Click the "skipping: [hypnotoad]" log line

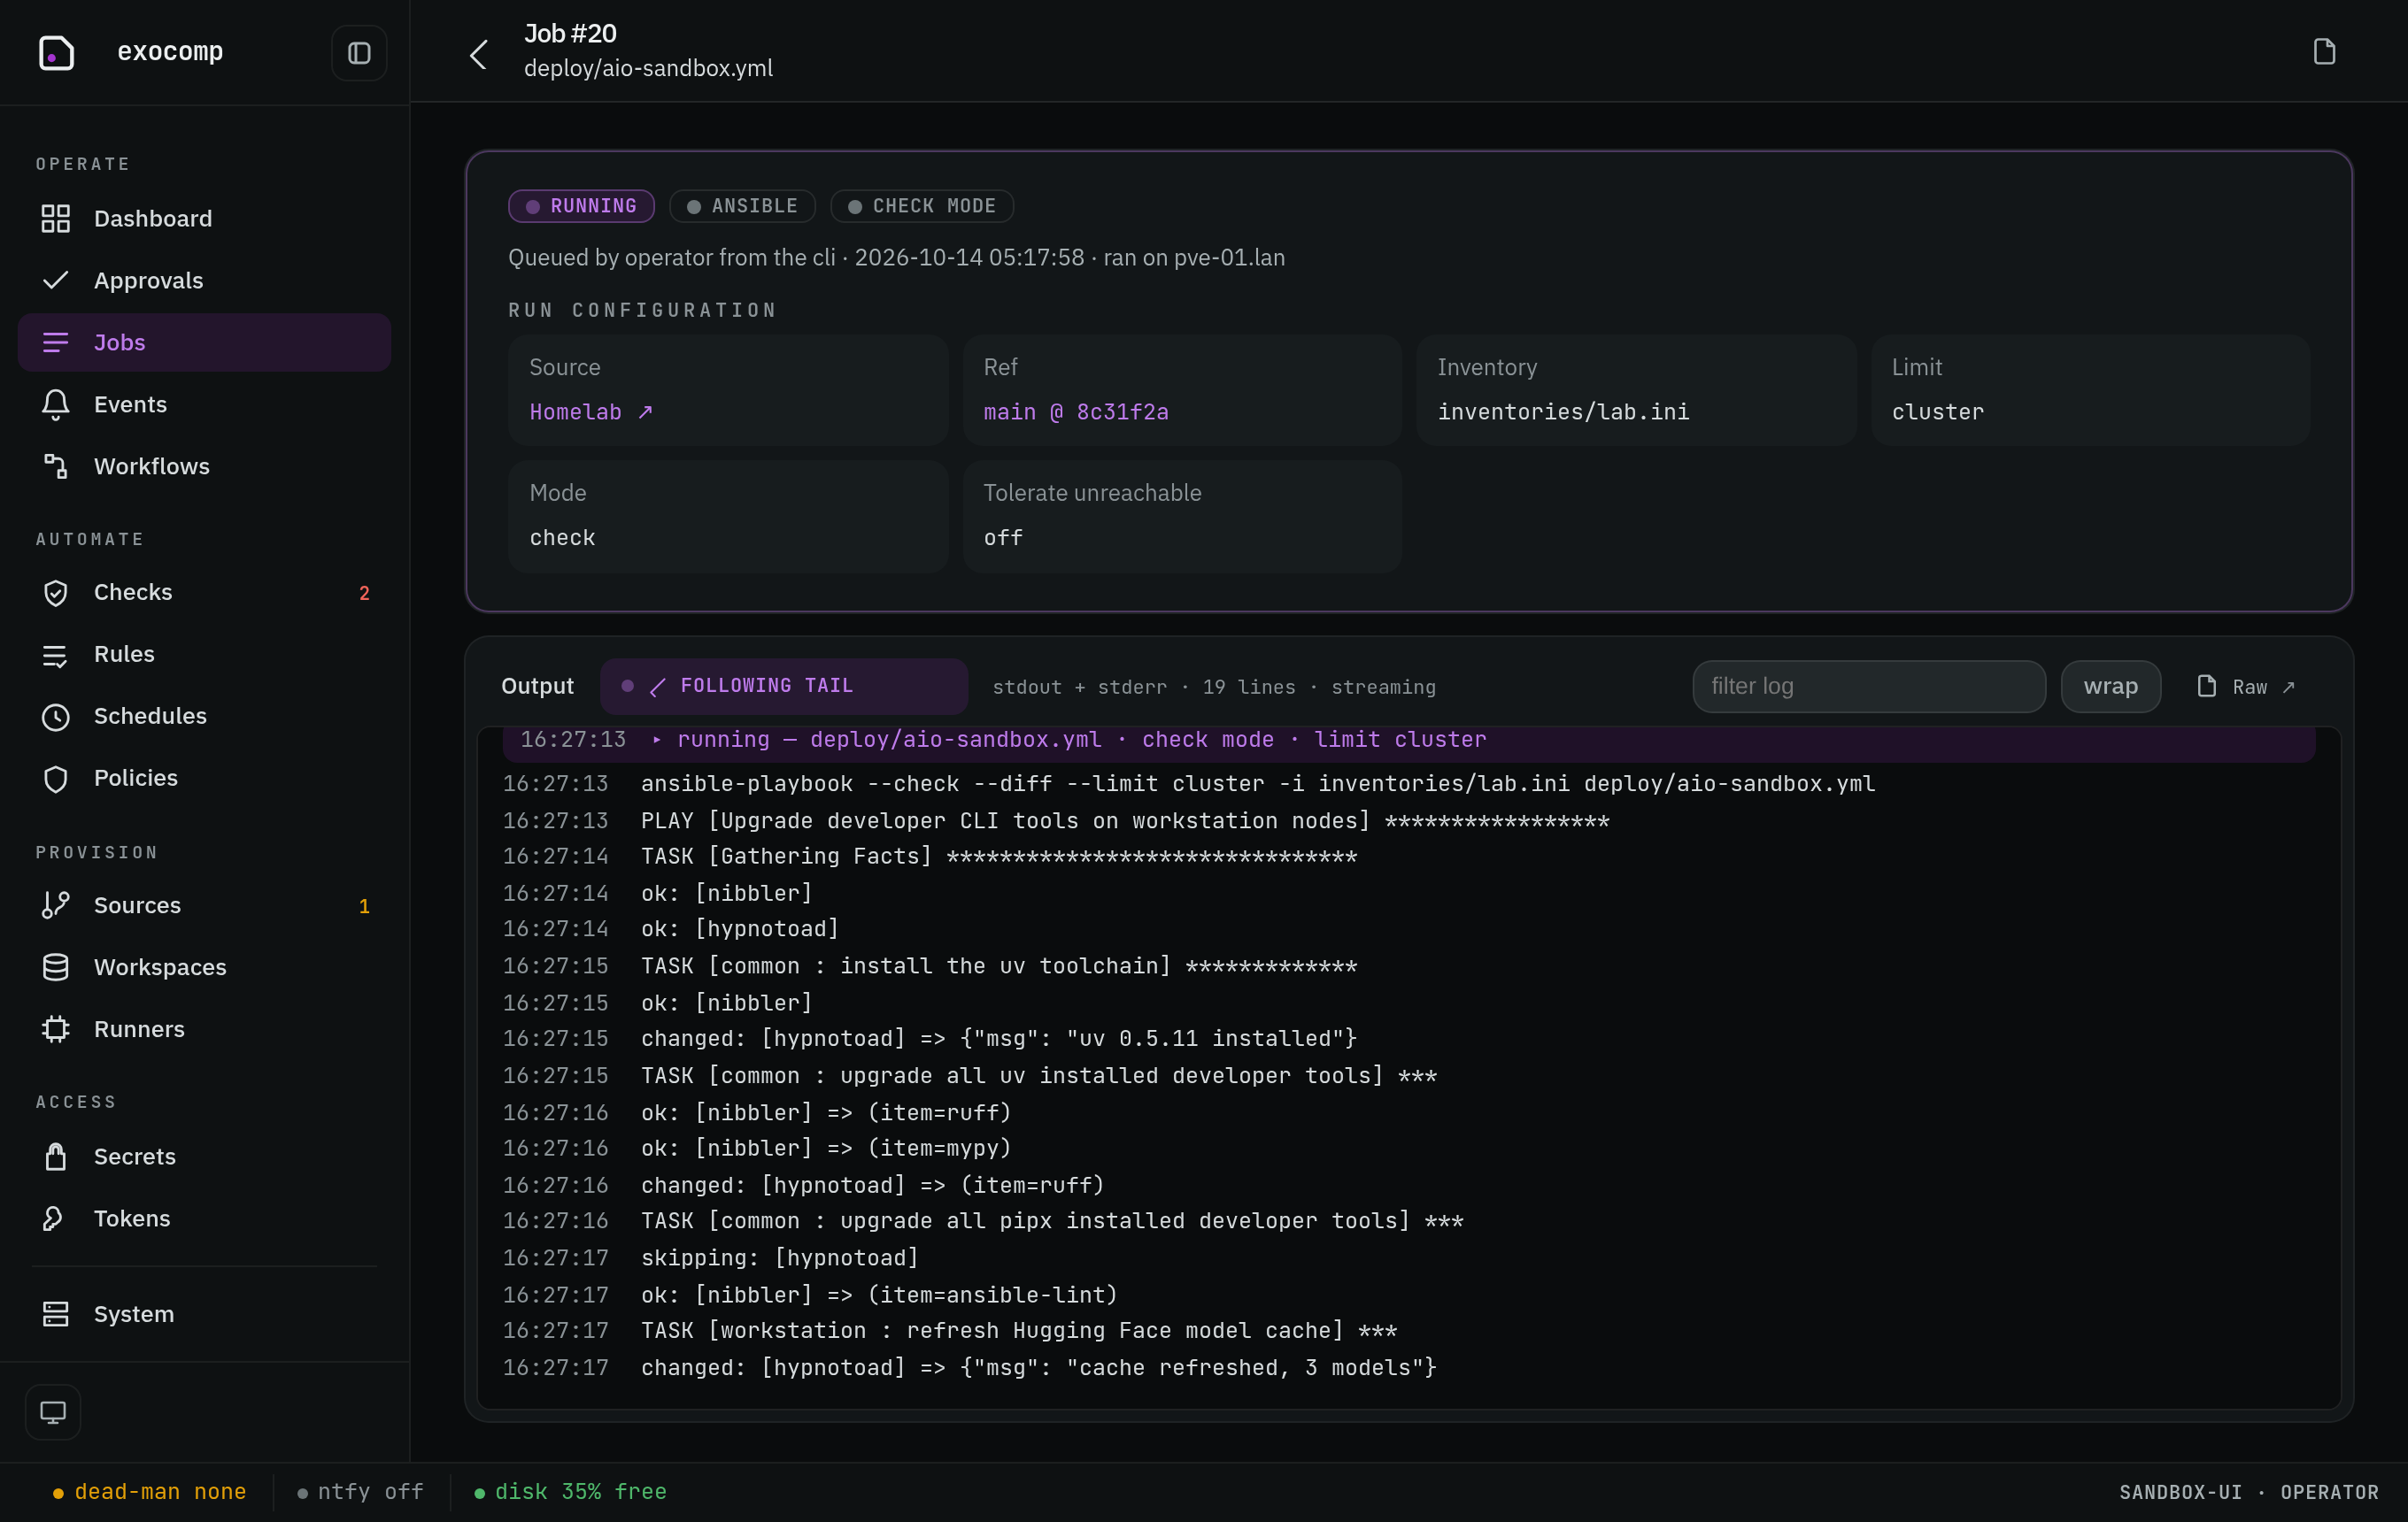(1408, 1258)
